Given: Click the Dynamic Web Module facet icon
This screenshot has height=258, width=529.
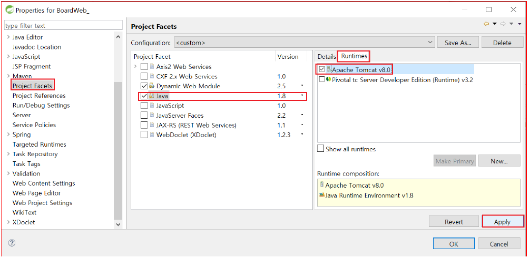Looking at the screenshot, I should [x=151, y=86].
